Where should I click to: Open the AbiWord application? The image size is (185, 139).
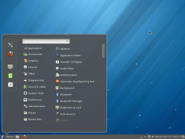pyautogui.click(x=64, y=49)
